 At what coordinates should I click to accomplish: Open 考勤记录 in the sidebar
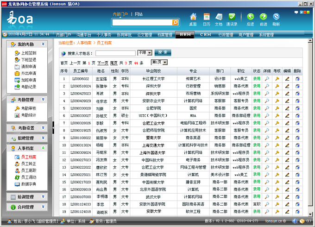pos(25,87)
